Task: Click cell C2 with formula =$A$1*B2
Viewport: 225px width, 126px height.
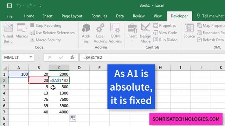Action: pyautogui.click(x=59, y=80)
